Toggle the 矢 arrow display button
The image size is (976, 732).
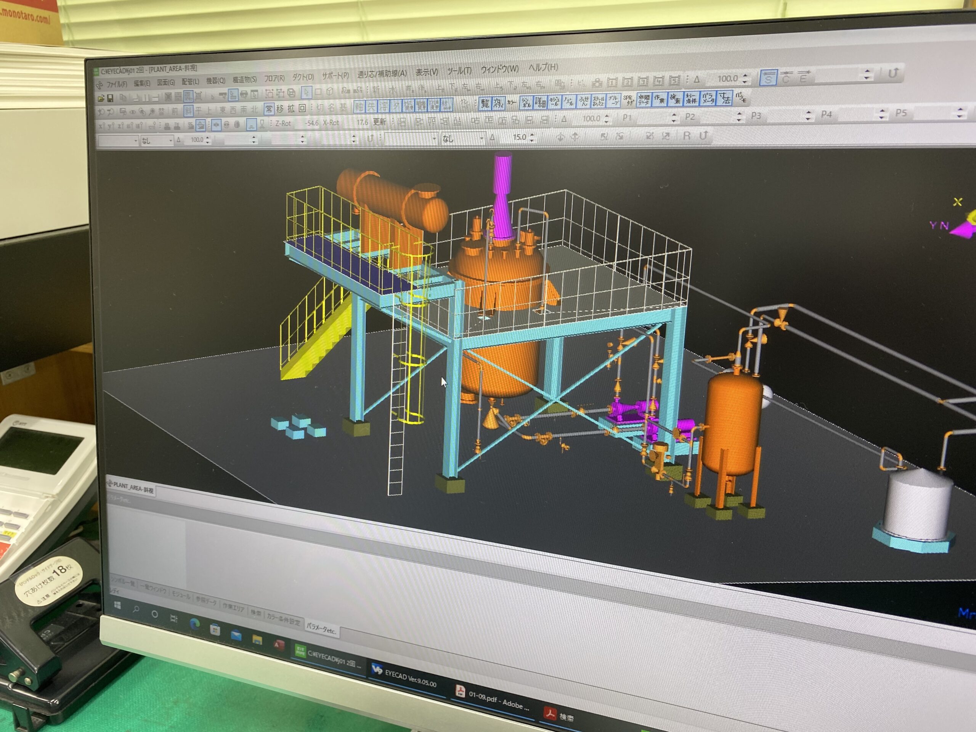click(371, 106)
